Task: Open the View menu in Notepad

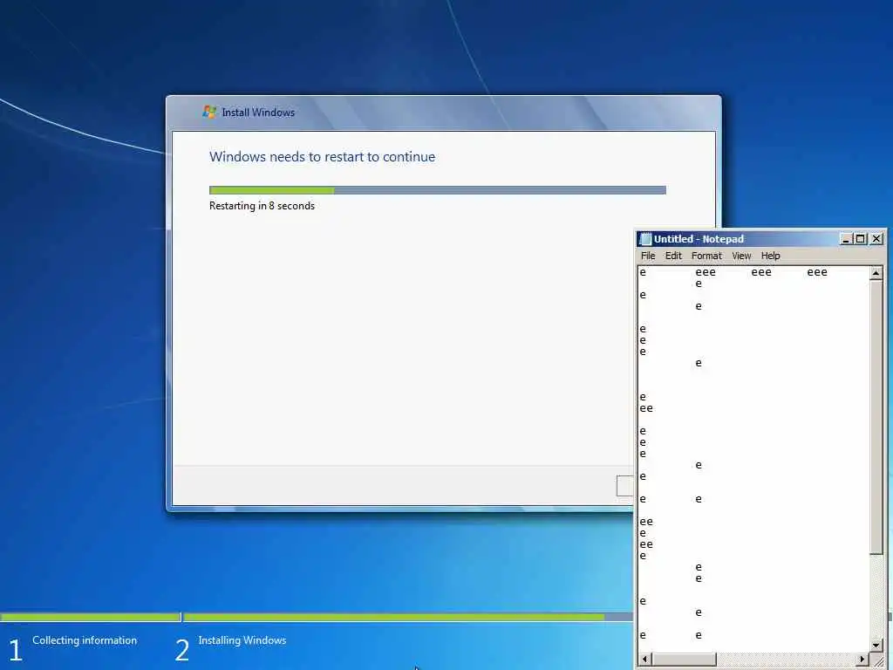Action: click(x=741, y=256)
